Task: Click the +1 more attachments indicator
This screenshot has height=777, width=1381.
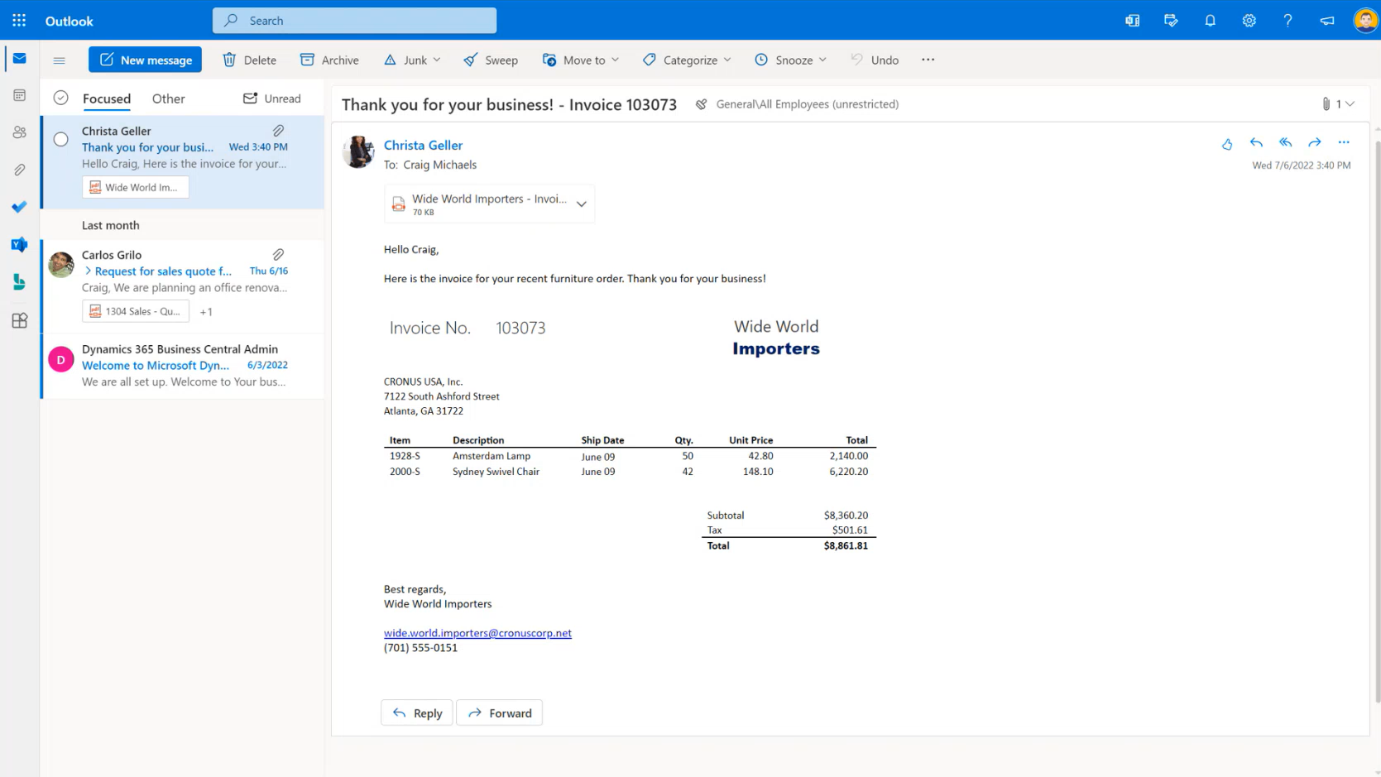Action: tap(206, 312)
